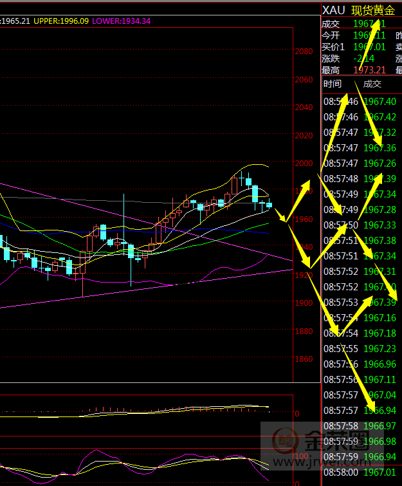Click the 2000 price axis label

(303, 164)
